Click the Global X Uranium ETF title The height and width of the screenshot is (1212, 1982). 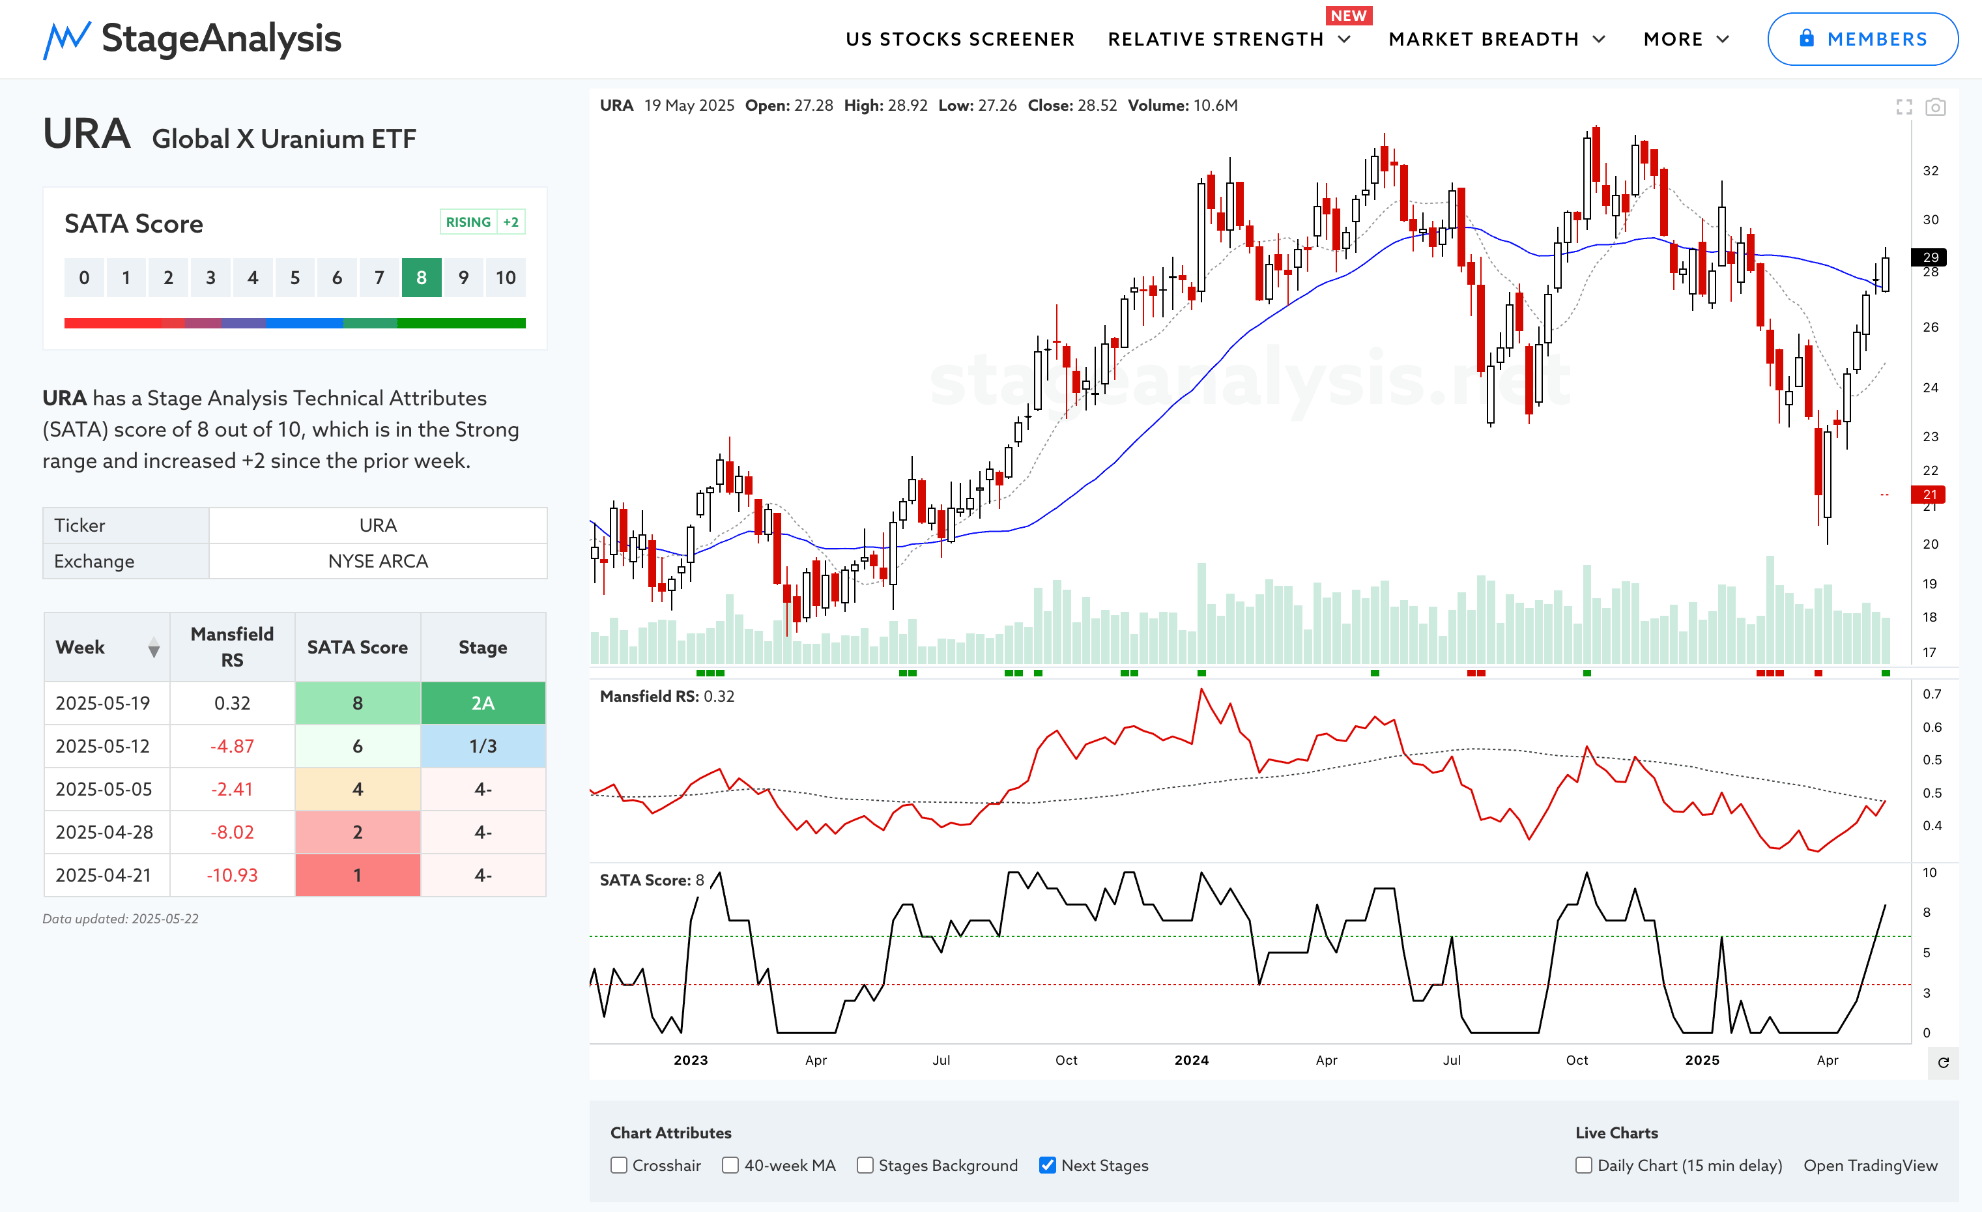284,139
